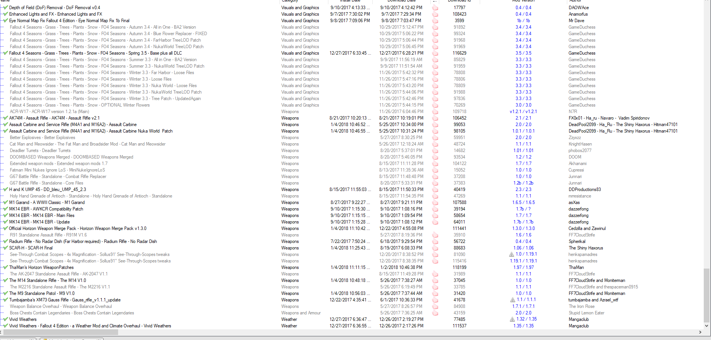Select Autumn 3.4 Blue Flower Replacer - FIXED row

coord(109,34)
